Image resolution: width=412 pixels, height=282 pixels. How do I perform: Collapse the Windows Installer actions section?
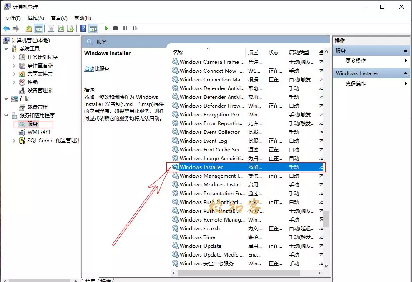pyautogui.click(x=405, y=73)
